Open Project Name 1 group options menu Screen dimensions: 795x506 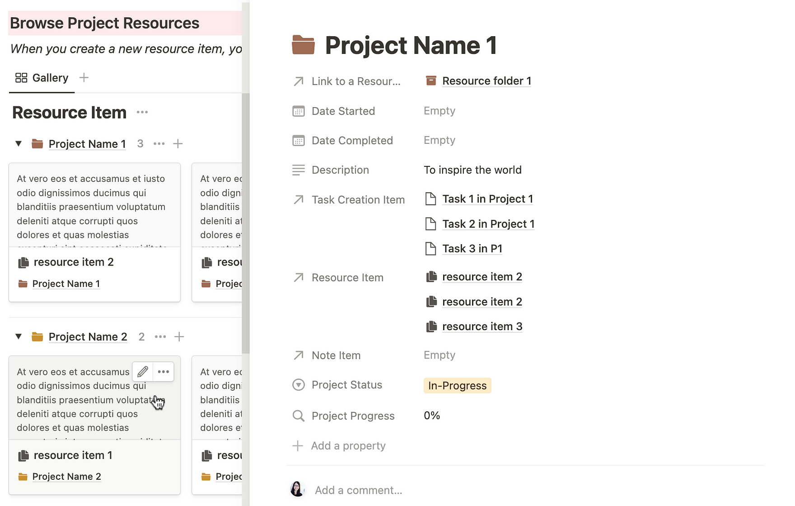[159, 144]
